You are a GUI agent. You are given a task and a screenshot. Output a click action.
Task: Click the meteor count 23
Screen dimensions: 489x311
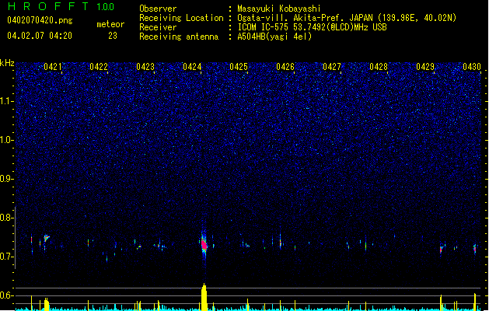tap(113, 36)
